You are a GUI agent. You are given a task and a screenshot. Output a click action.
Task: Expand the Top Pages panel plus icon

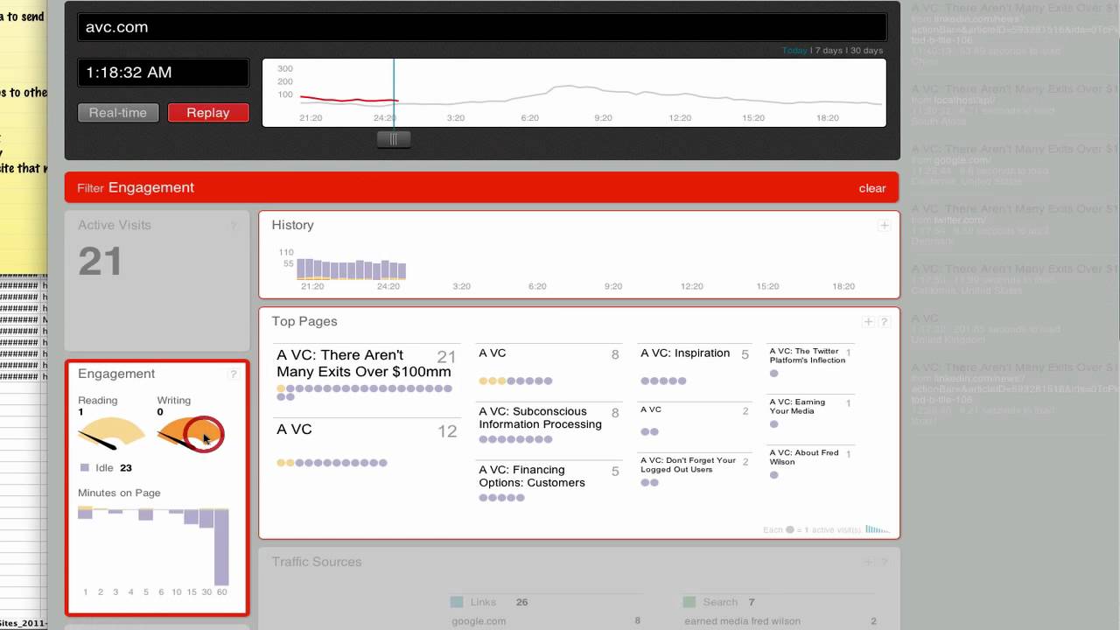[x=869, y=322]
